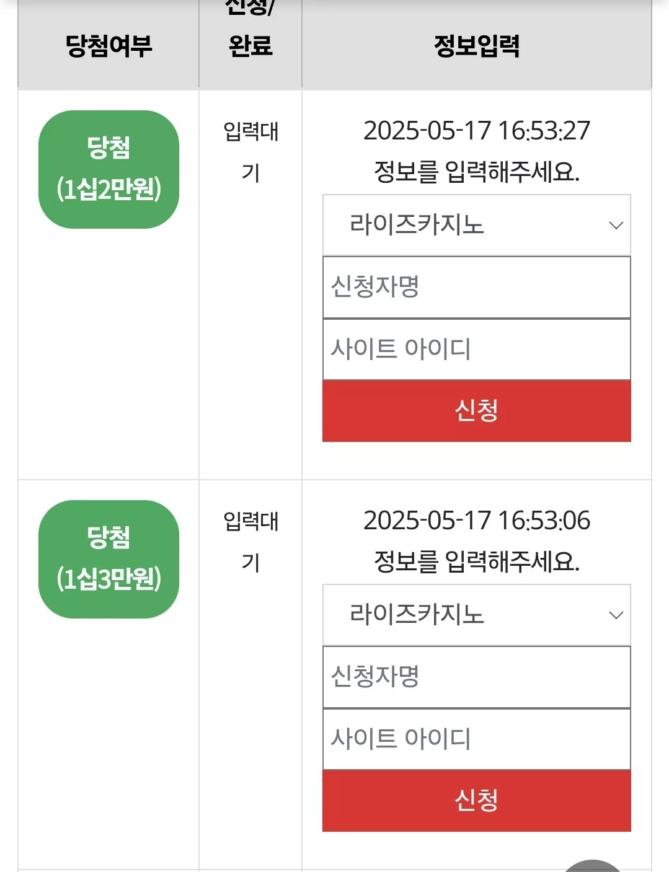Tap the green 당첨 (1십3만원) badge
The height and width of the screenshot is (872, 669).
pyautogui.click(x=109, y=559)
